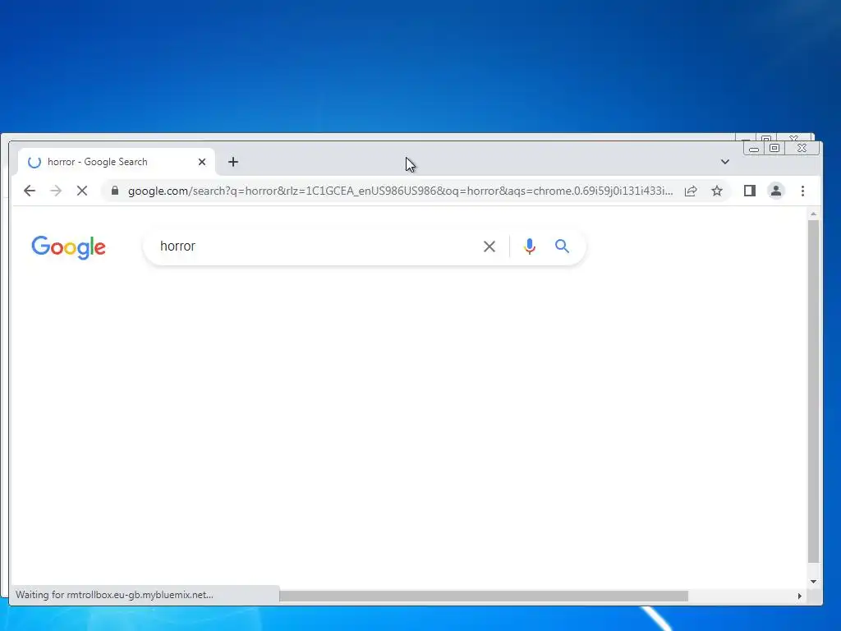Click the horizontal scrollbar thumb

483,596
